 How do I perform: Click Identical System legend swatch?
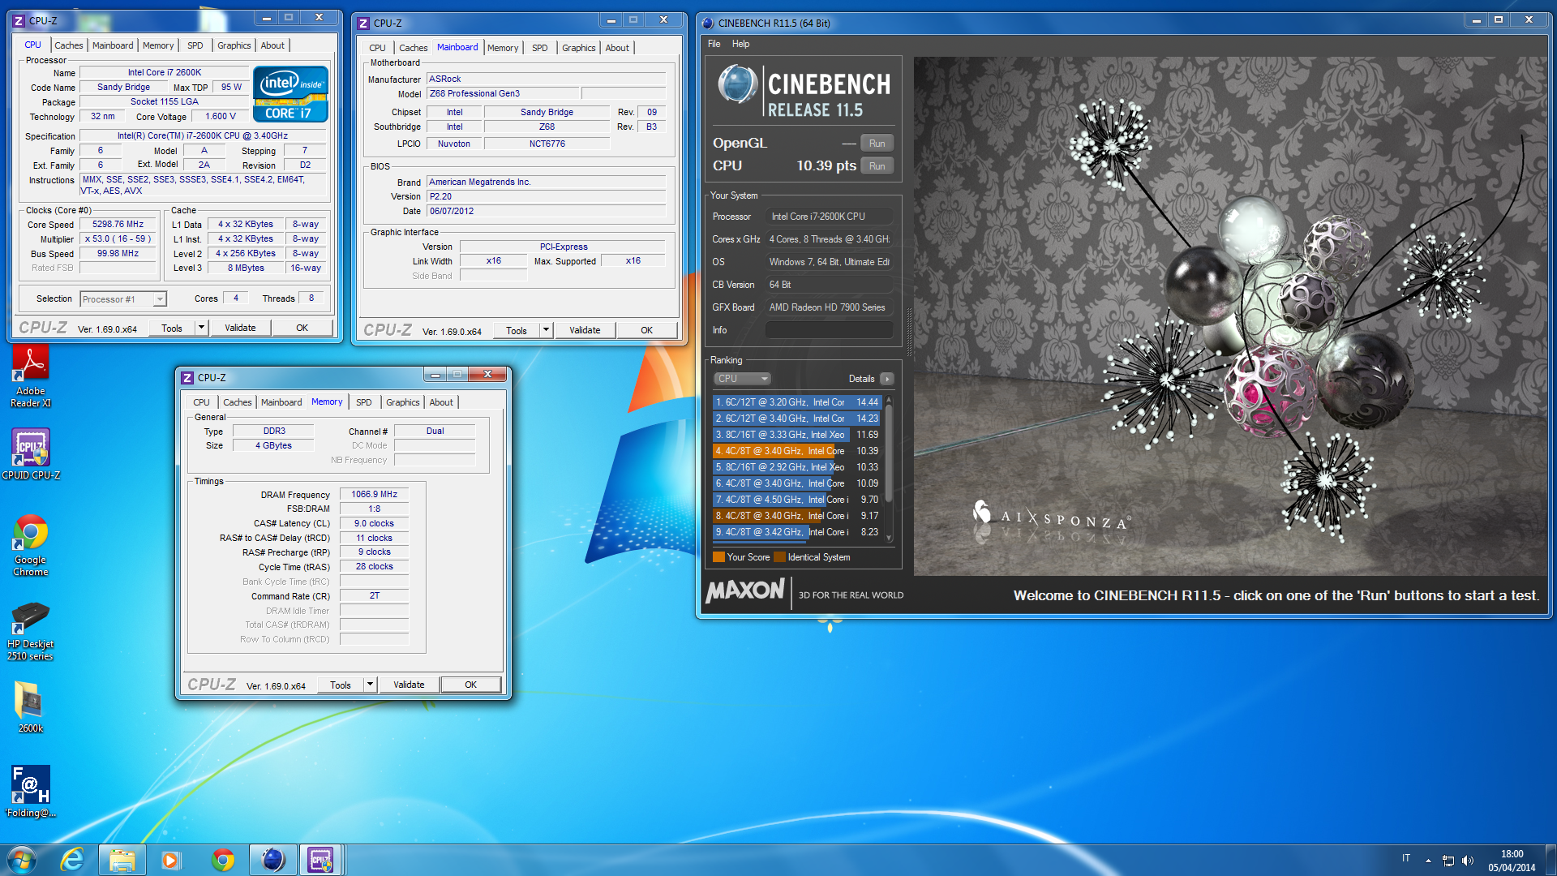click(779, 557)
